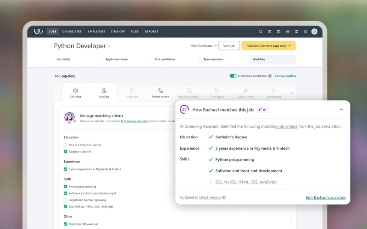The image size is (367, 229).
Task: Click the help icon next to Anonymize candidates
Action: pyautogui.click(x=270, y=76)
